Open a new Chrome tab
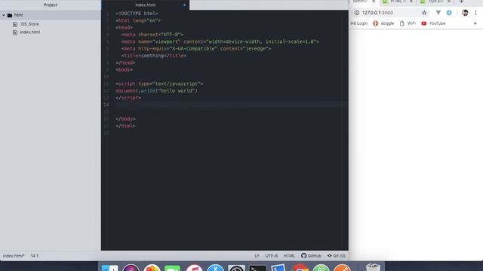483x271 pixels. tap(461, 2)
